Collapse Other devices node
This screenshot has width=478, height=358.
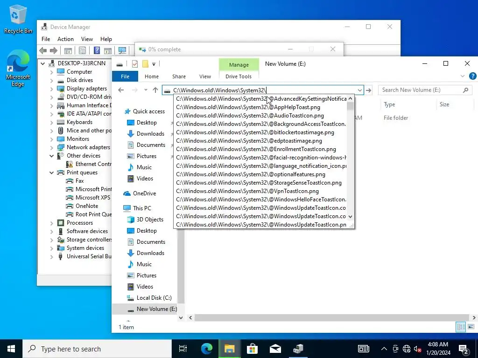tap(51, 156)
